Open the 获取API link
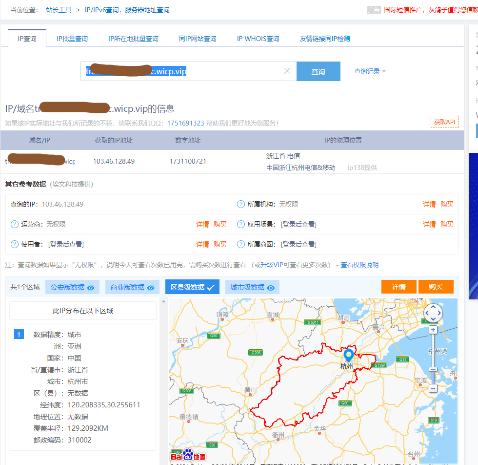 [x=444, y=122]
